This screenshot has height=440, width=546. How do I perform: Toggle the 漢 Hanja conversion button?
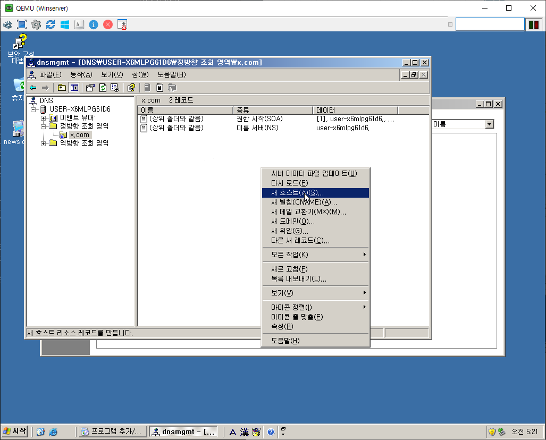pyautogui.click(x=245, y=432)
